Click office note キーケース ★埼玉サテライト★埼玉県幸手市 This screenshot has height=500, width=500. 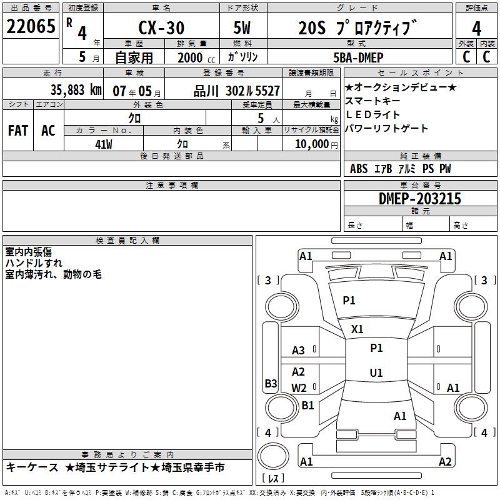[116, 467]
